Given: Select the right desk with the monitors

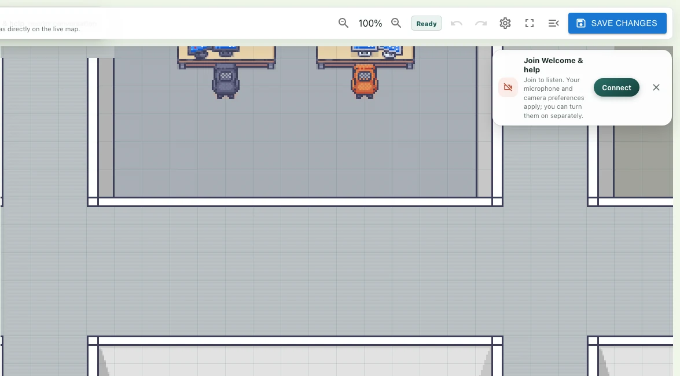Looking at the screenshot, I should (x=365, y=57).
